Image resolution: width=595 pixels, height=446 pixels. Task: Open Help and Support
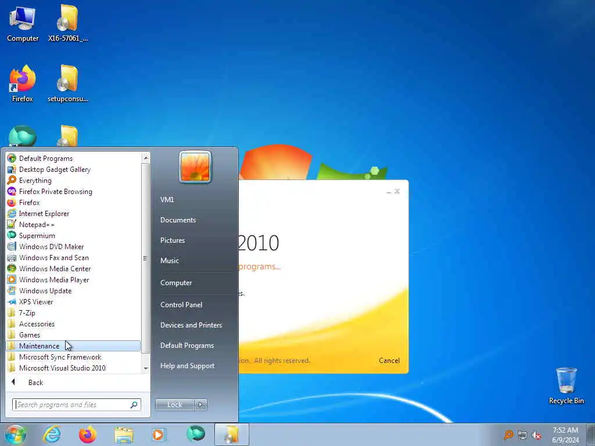click(188, 366)
